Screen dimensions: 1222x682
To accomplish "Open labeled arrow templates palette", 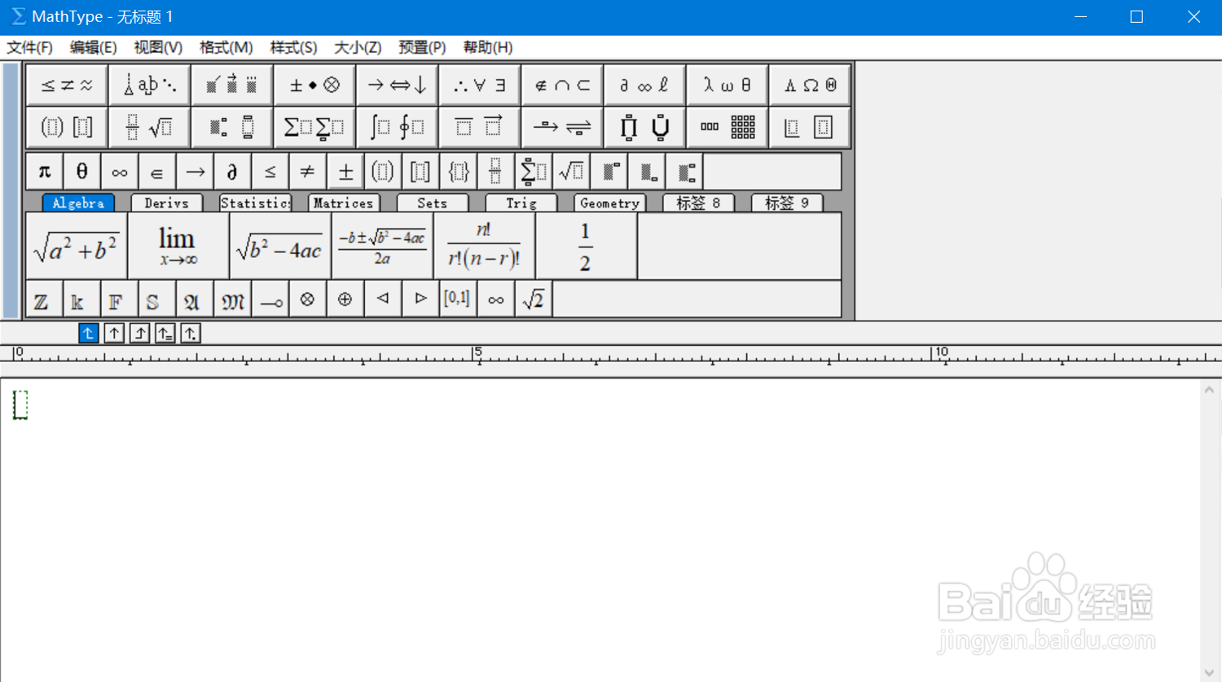I will click(562, 127).
